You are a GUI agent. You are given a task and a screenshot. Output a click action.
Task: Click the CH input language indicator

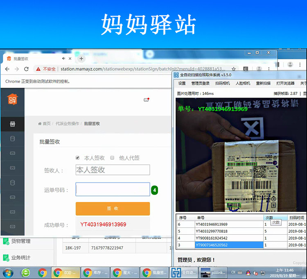[233, 272]
